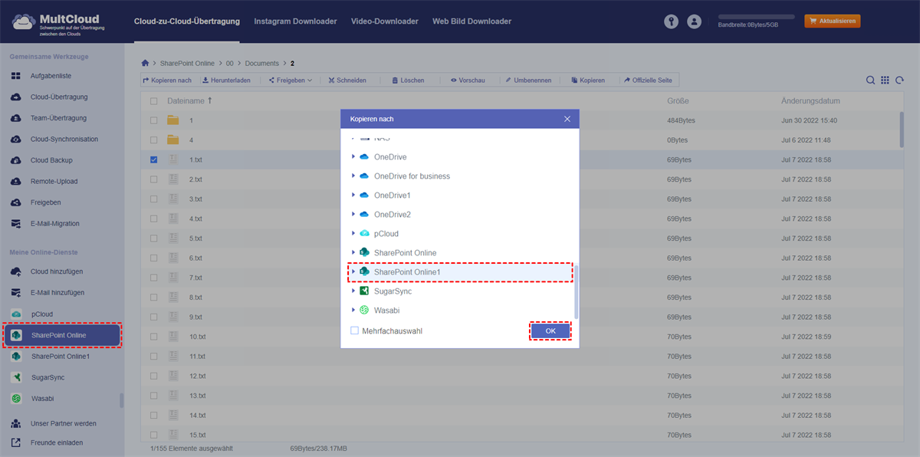Screen dimensions: 920x457
Task: Open the user account icon
Action: point(695,21)
